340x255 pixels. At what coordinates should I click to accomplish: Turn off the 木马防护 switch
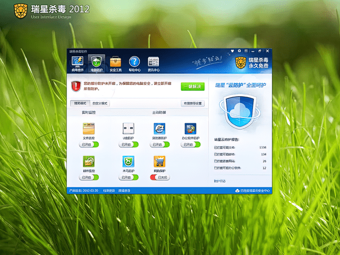click(129, 177)
